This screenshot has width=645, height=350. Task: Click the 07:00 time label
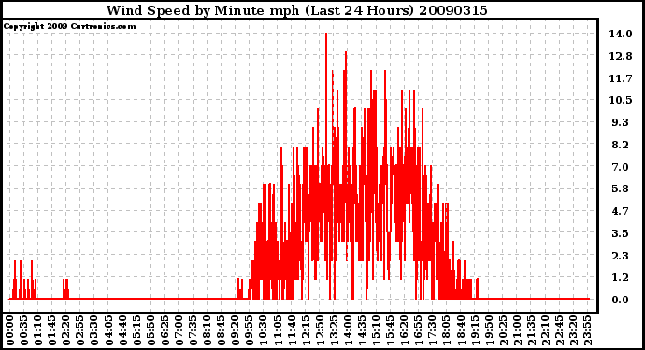tap(179, 330)
